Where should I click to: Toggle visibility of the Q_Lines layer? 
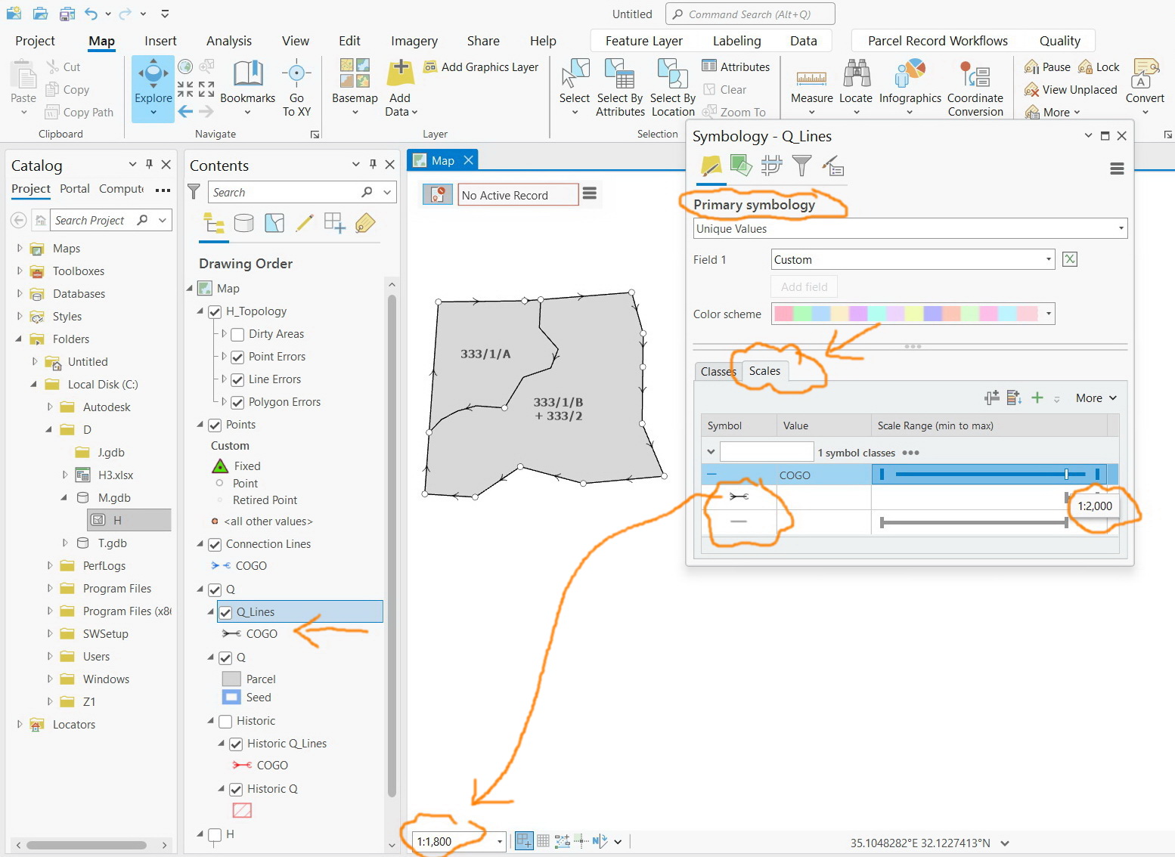[228, 612]
